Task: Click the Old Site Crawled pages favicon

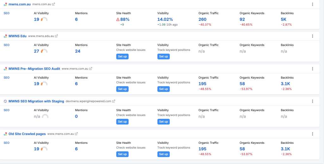Action: pyautogui.click(x=5, y=134)
